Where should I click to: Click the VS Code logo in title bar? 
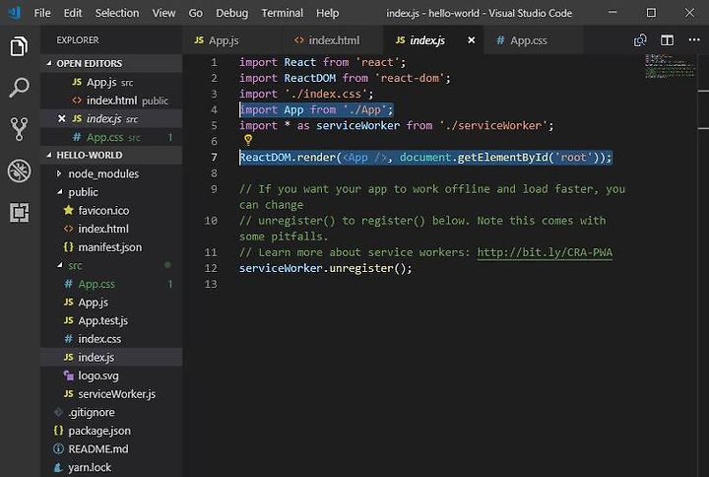tap(15, 13)
